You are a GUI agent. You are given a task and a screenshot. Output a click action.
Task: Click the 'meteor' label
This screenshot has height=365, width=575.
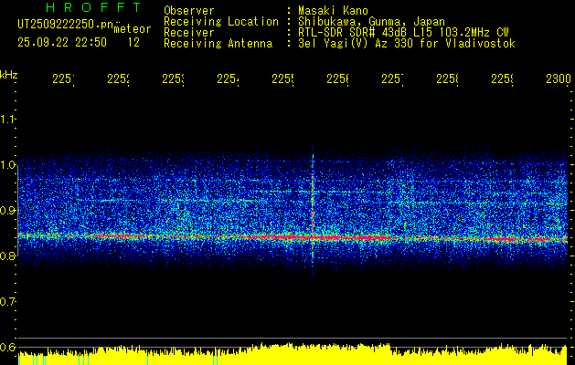(132, 29)
